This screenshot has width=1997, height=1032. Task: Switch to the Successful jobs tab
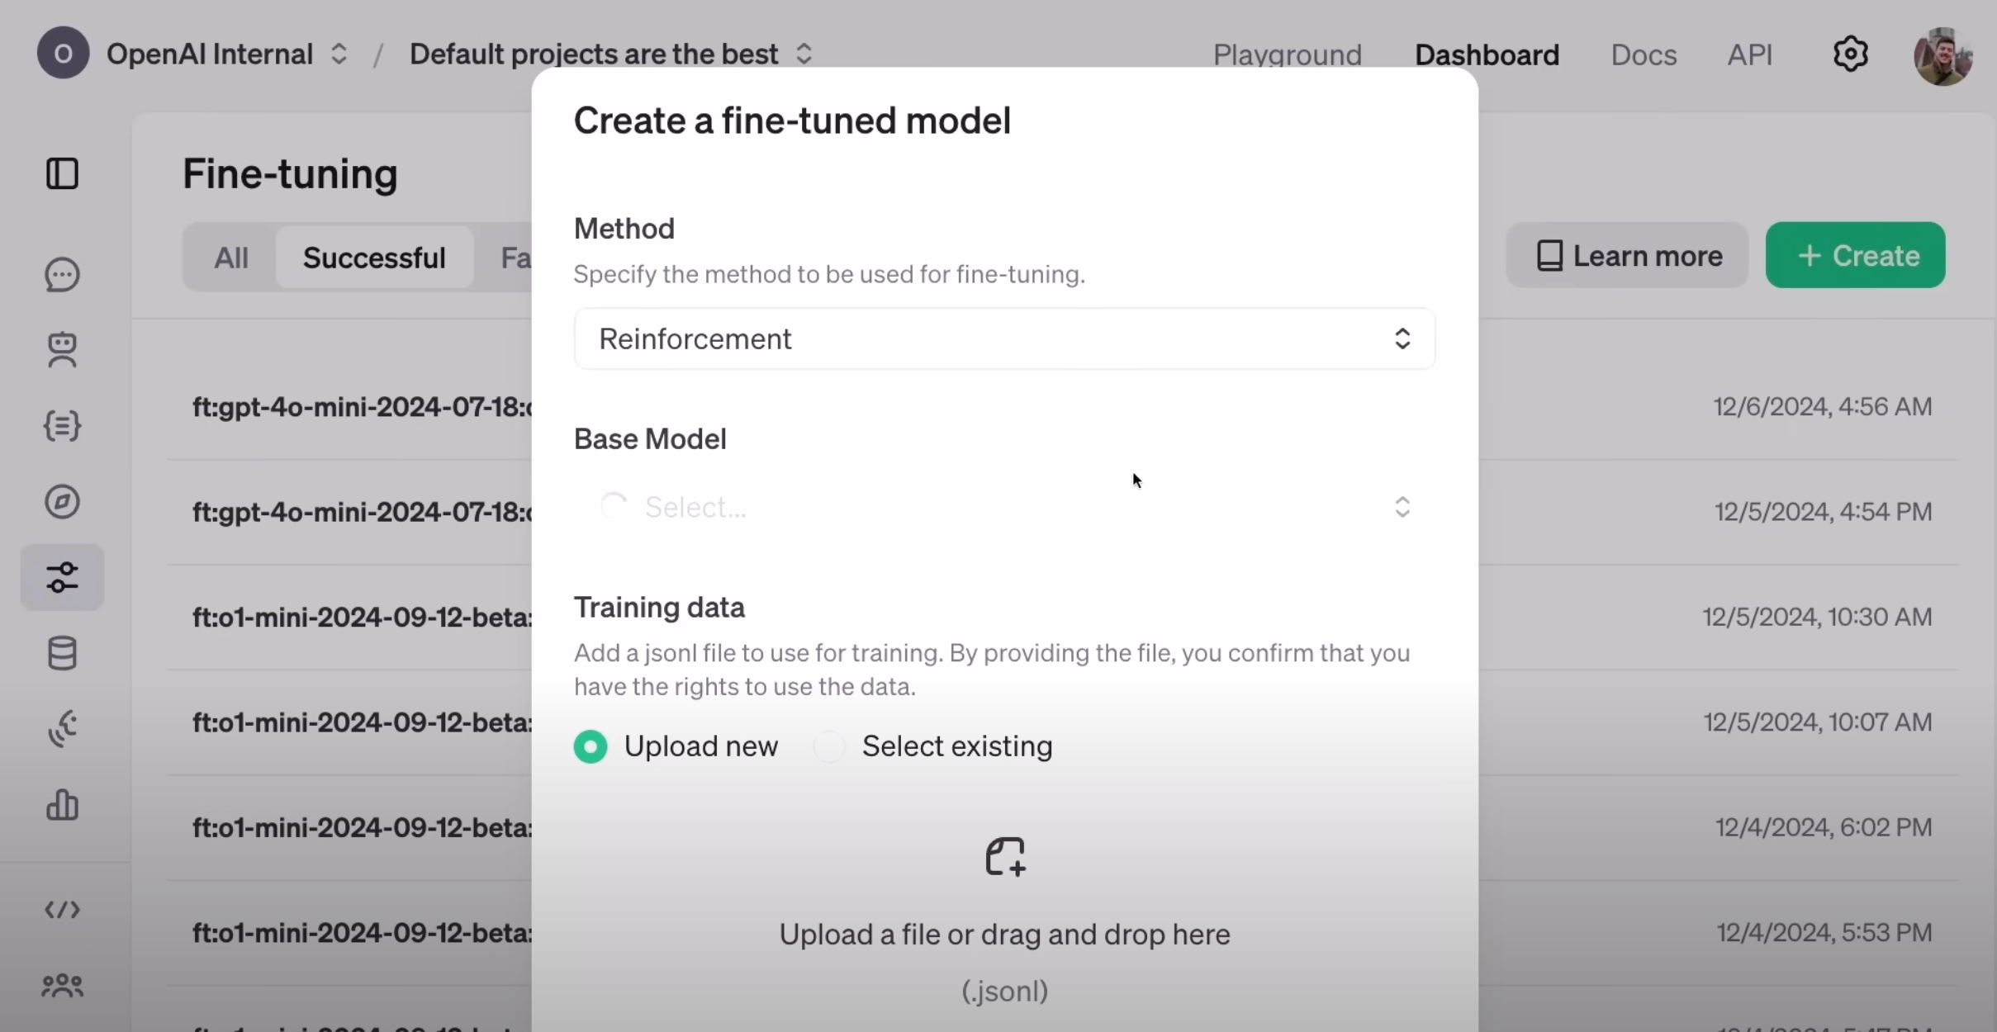tap(374, 258)
